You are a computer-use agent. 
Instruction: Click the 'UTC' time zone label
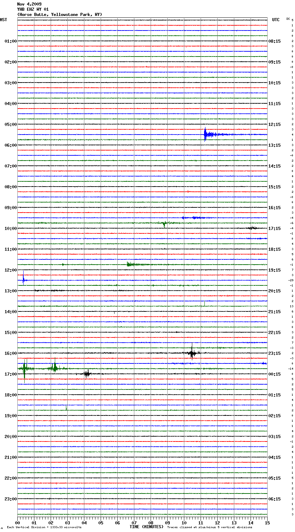(x=276, y=20)
